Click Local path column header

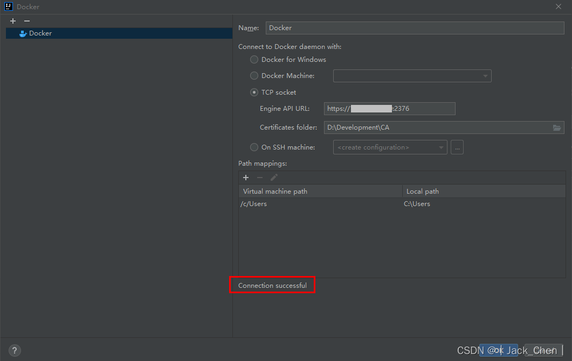point(484,191)
